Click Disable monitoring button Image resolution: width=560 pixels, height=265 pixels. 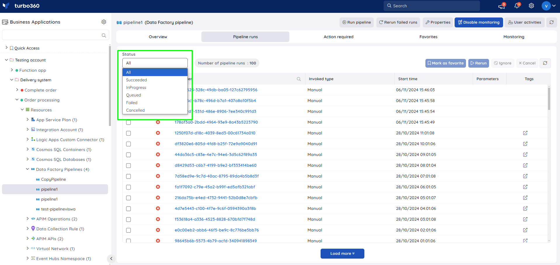pyautogui.click(x=479, y=22)
